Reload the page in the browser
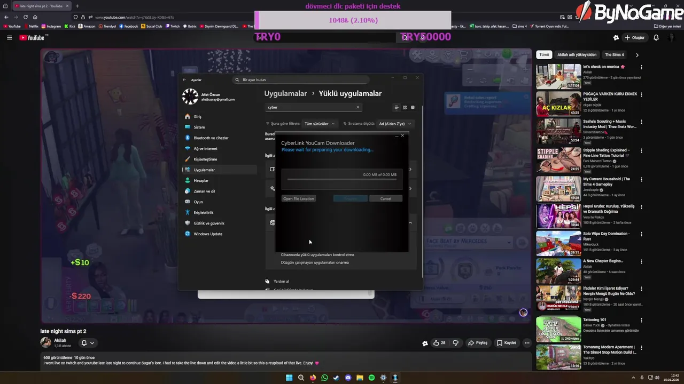This screenshot has width=684, height=384. click(x=25, y=17)
